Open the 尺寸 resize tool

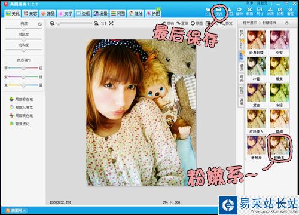[260, 11]
